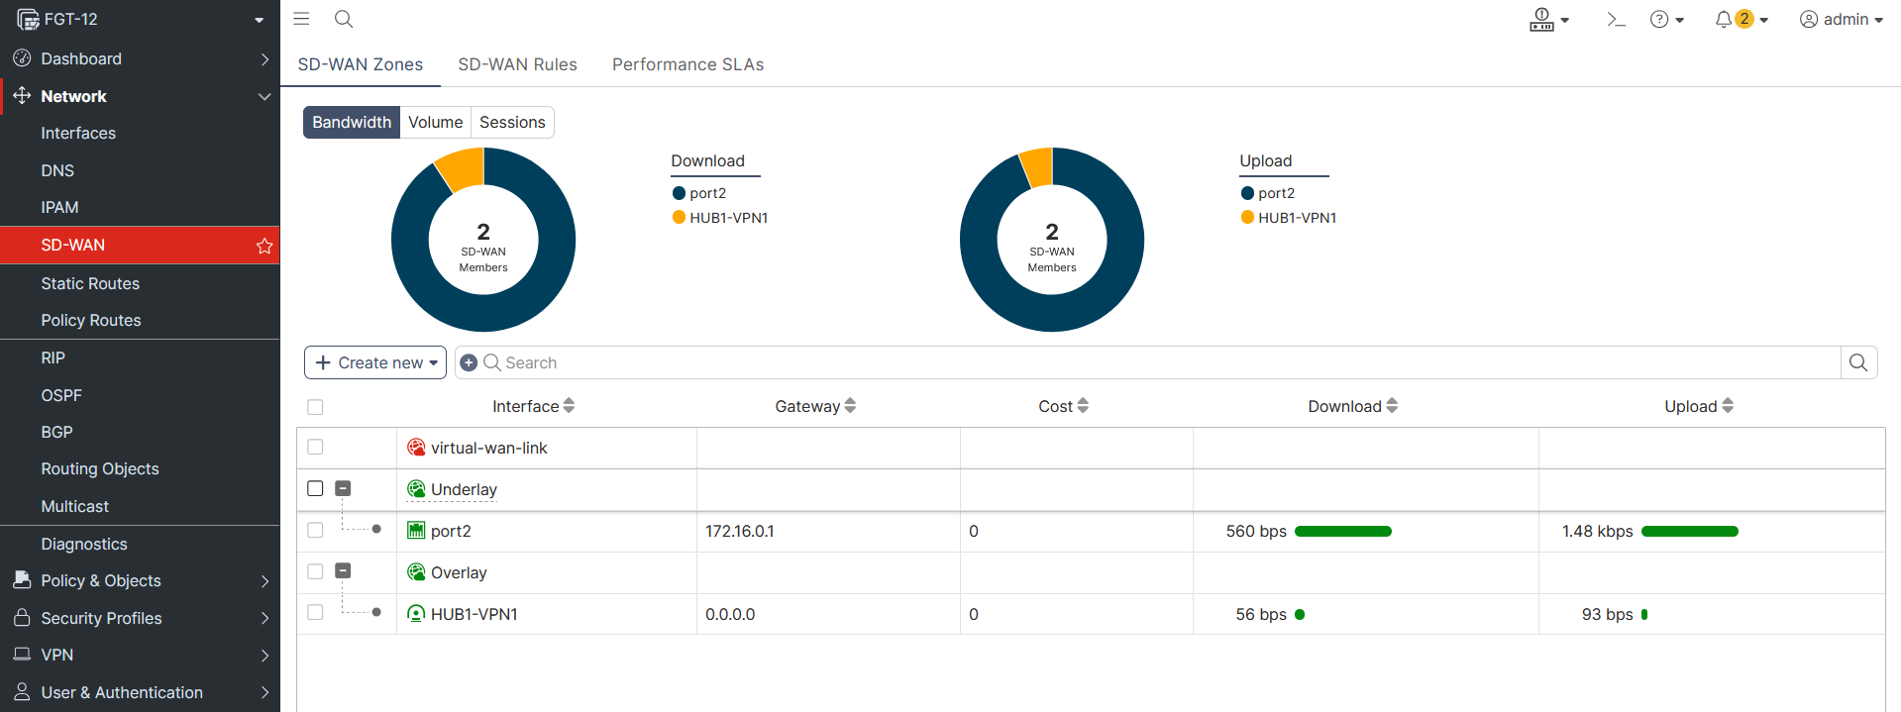Open the admin user menu
Viewport: 1901px width, 712px height.
[x=1841, y=20]
